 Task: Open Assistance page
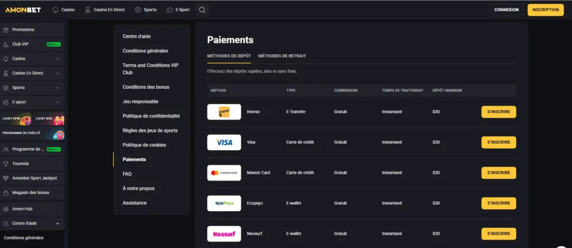click(135, 203)
